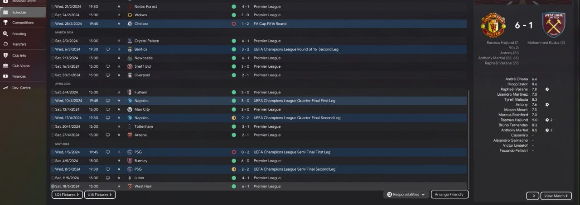
Task: Toggle the circle beside Luton fixture date
Action: 53,178
